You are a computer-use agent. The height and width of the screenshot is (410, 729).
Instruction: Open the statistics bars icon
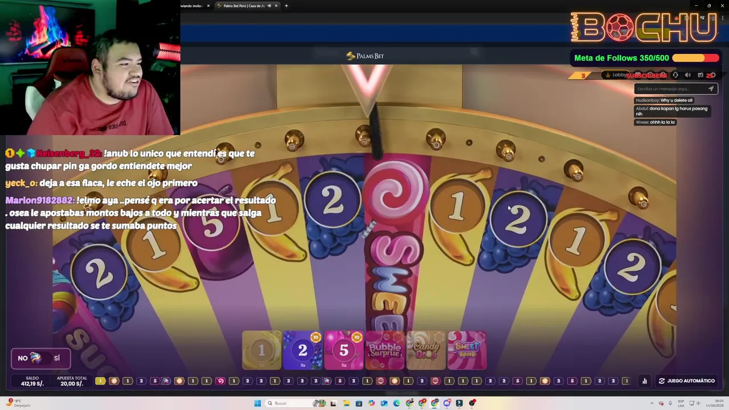[645, 381]
